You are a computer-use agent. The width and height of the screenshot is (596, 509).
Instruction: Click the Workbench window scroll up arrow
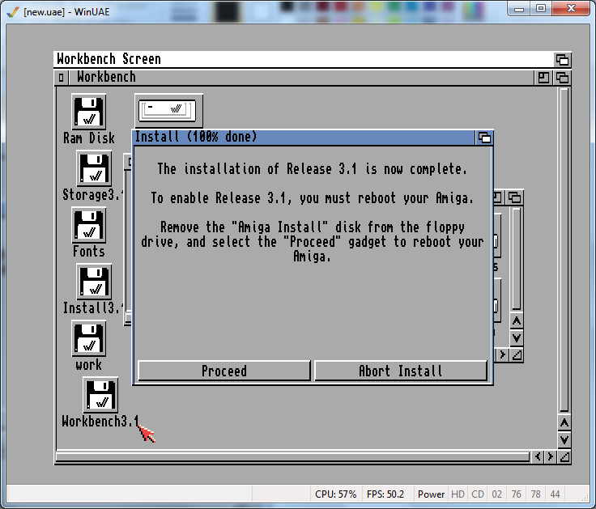click(x=564, y=422)
